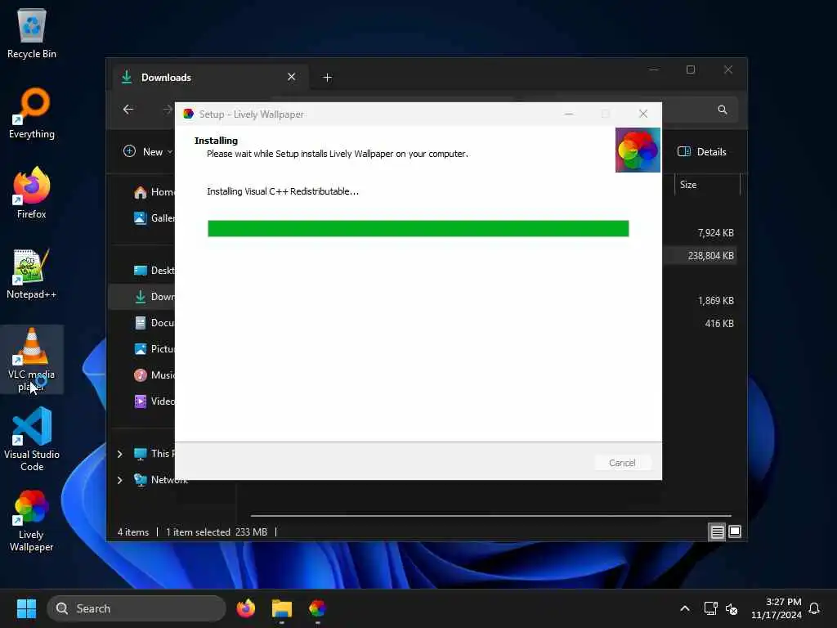This screenshot has width=837, height=628.
Task: Open Desktop in Explorer navigation pane
Action: coord(154,271)
